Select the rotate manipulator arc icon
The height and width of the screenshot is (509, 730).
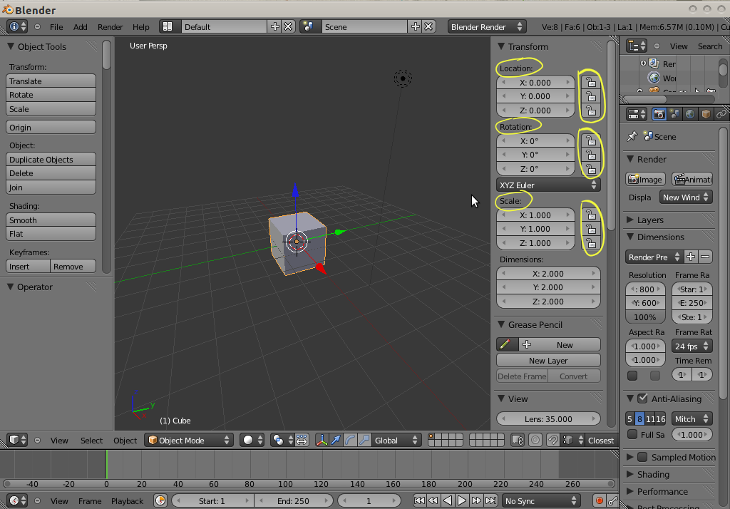click(350, 440)
